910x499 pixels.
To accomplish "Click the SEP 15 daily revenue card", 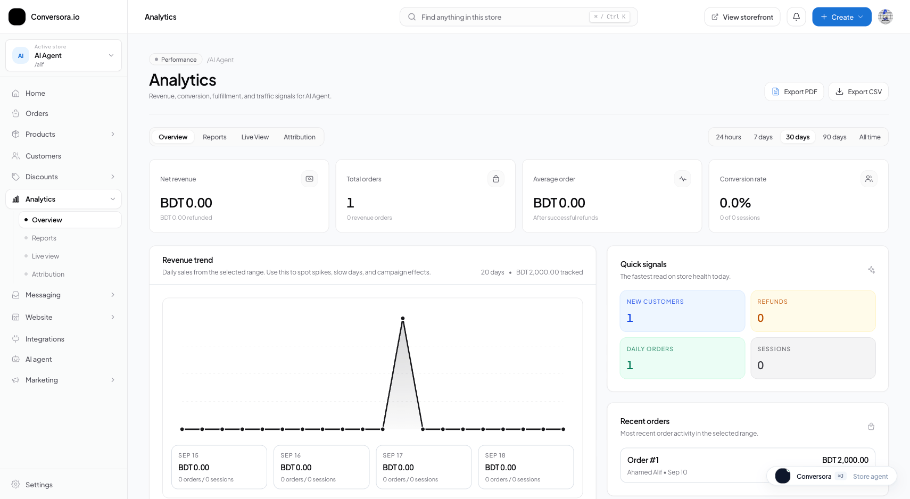I will (219, 467).
